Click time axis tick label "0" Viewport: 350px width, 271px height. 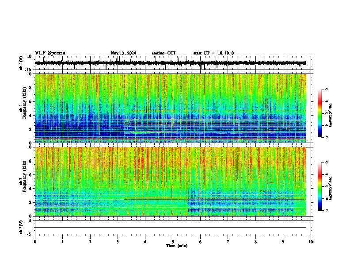coord(35,242)
